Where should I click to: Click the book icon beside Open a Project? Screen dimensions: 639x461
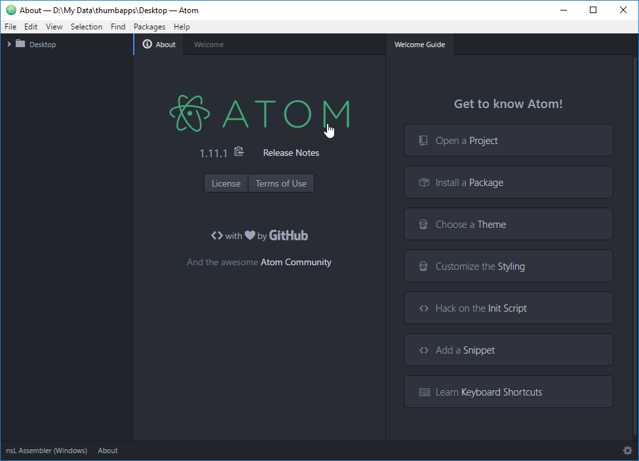(423, 141)
